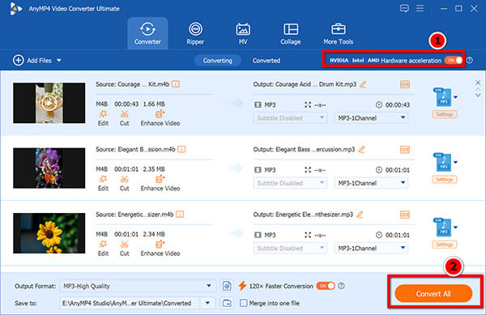Expand the Add Files dropdown arrow
The height and width of the screenshot is (315, 486).
[59, 61]
